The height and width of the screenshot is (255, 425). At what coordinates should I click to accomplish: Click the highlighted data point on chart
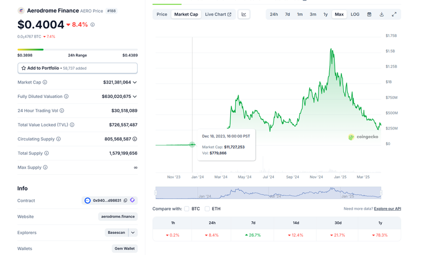[x=192, y=144]
